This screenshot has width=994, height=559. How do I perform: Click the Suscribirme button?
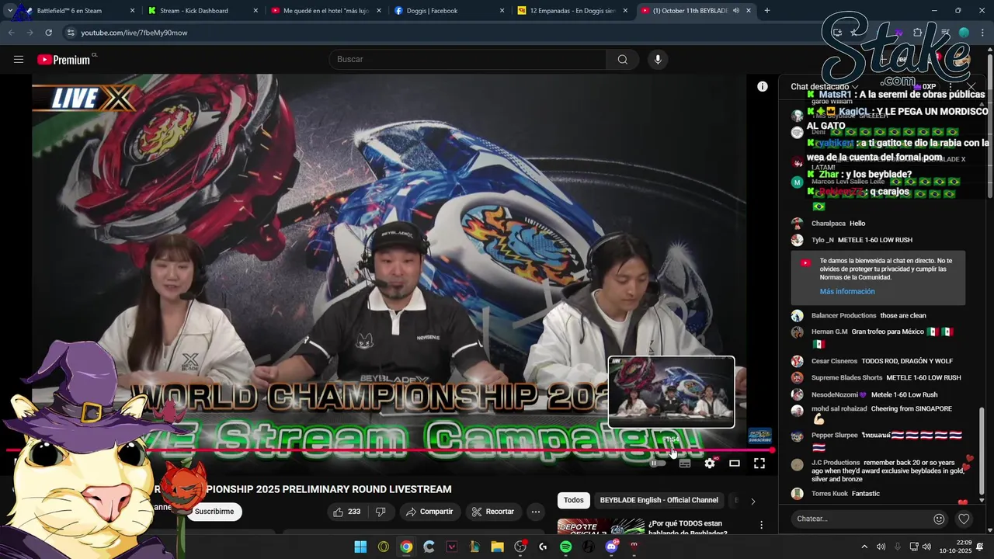point(214,512)
